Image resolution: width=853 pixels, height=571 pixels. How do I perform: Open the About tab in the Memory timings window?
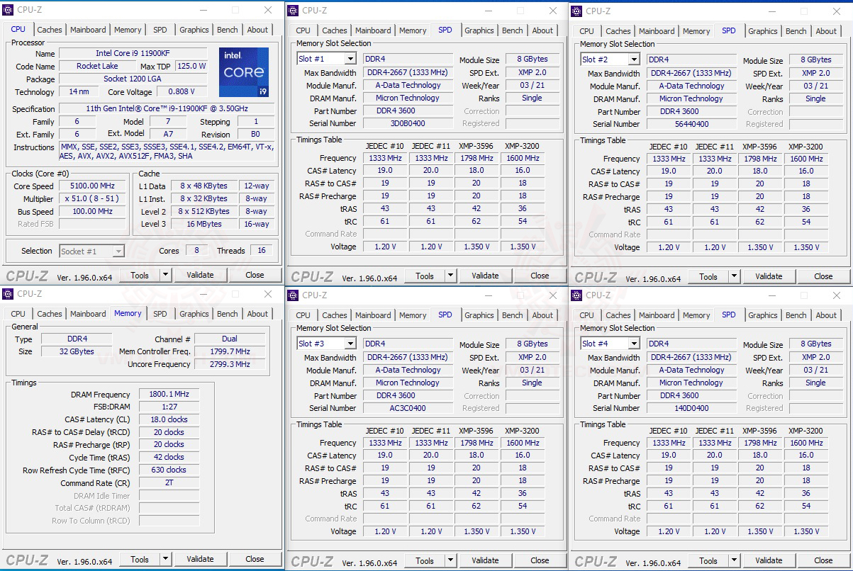[257, 314]
